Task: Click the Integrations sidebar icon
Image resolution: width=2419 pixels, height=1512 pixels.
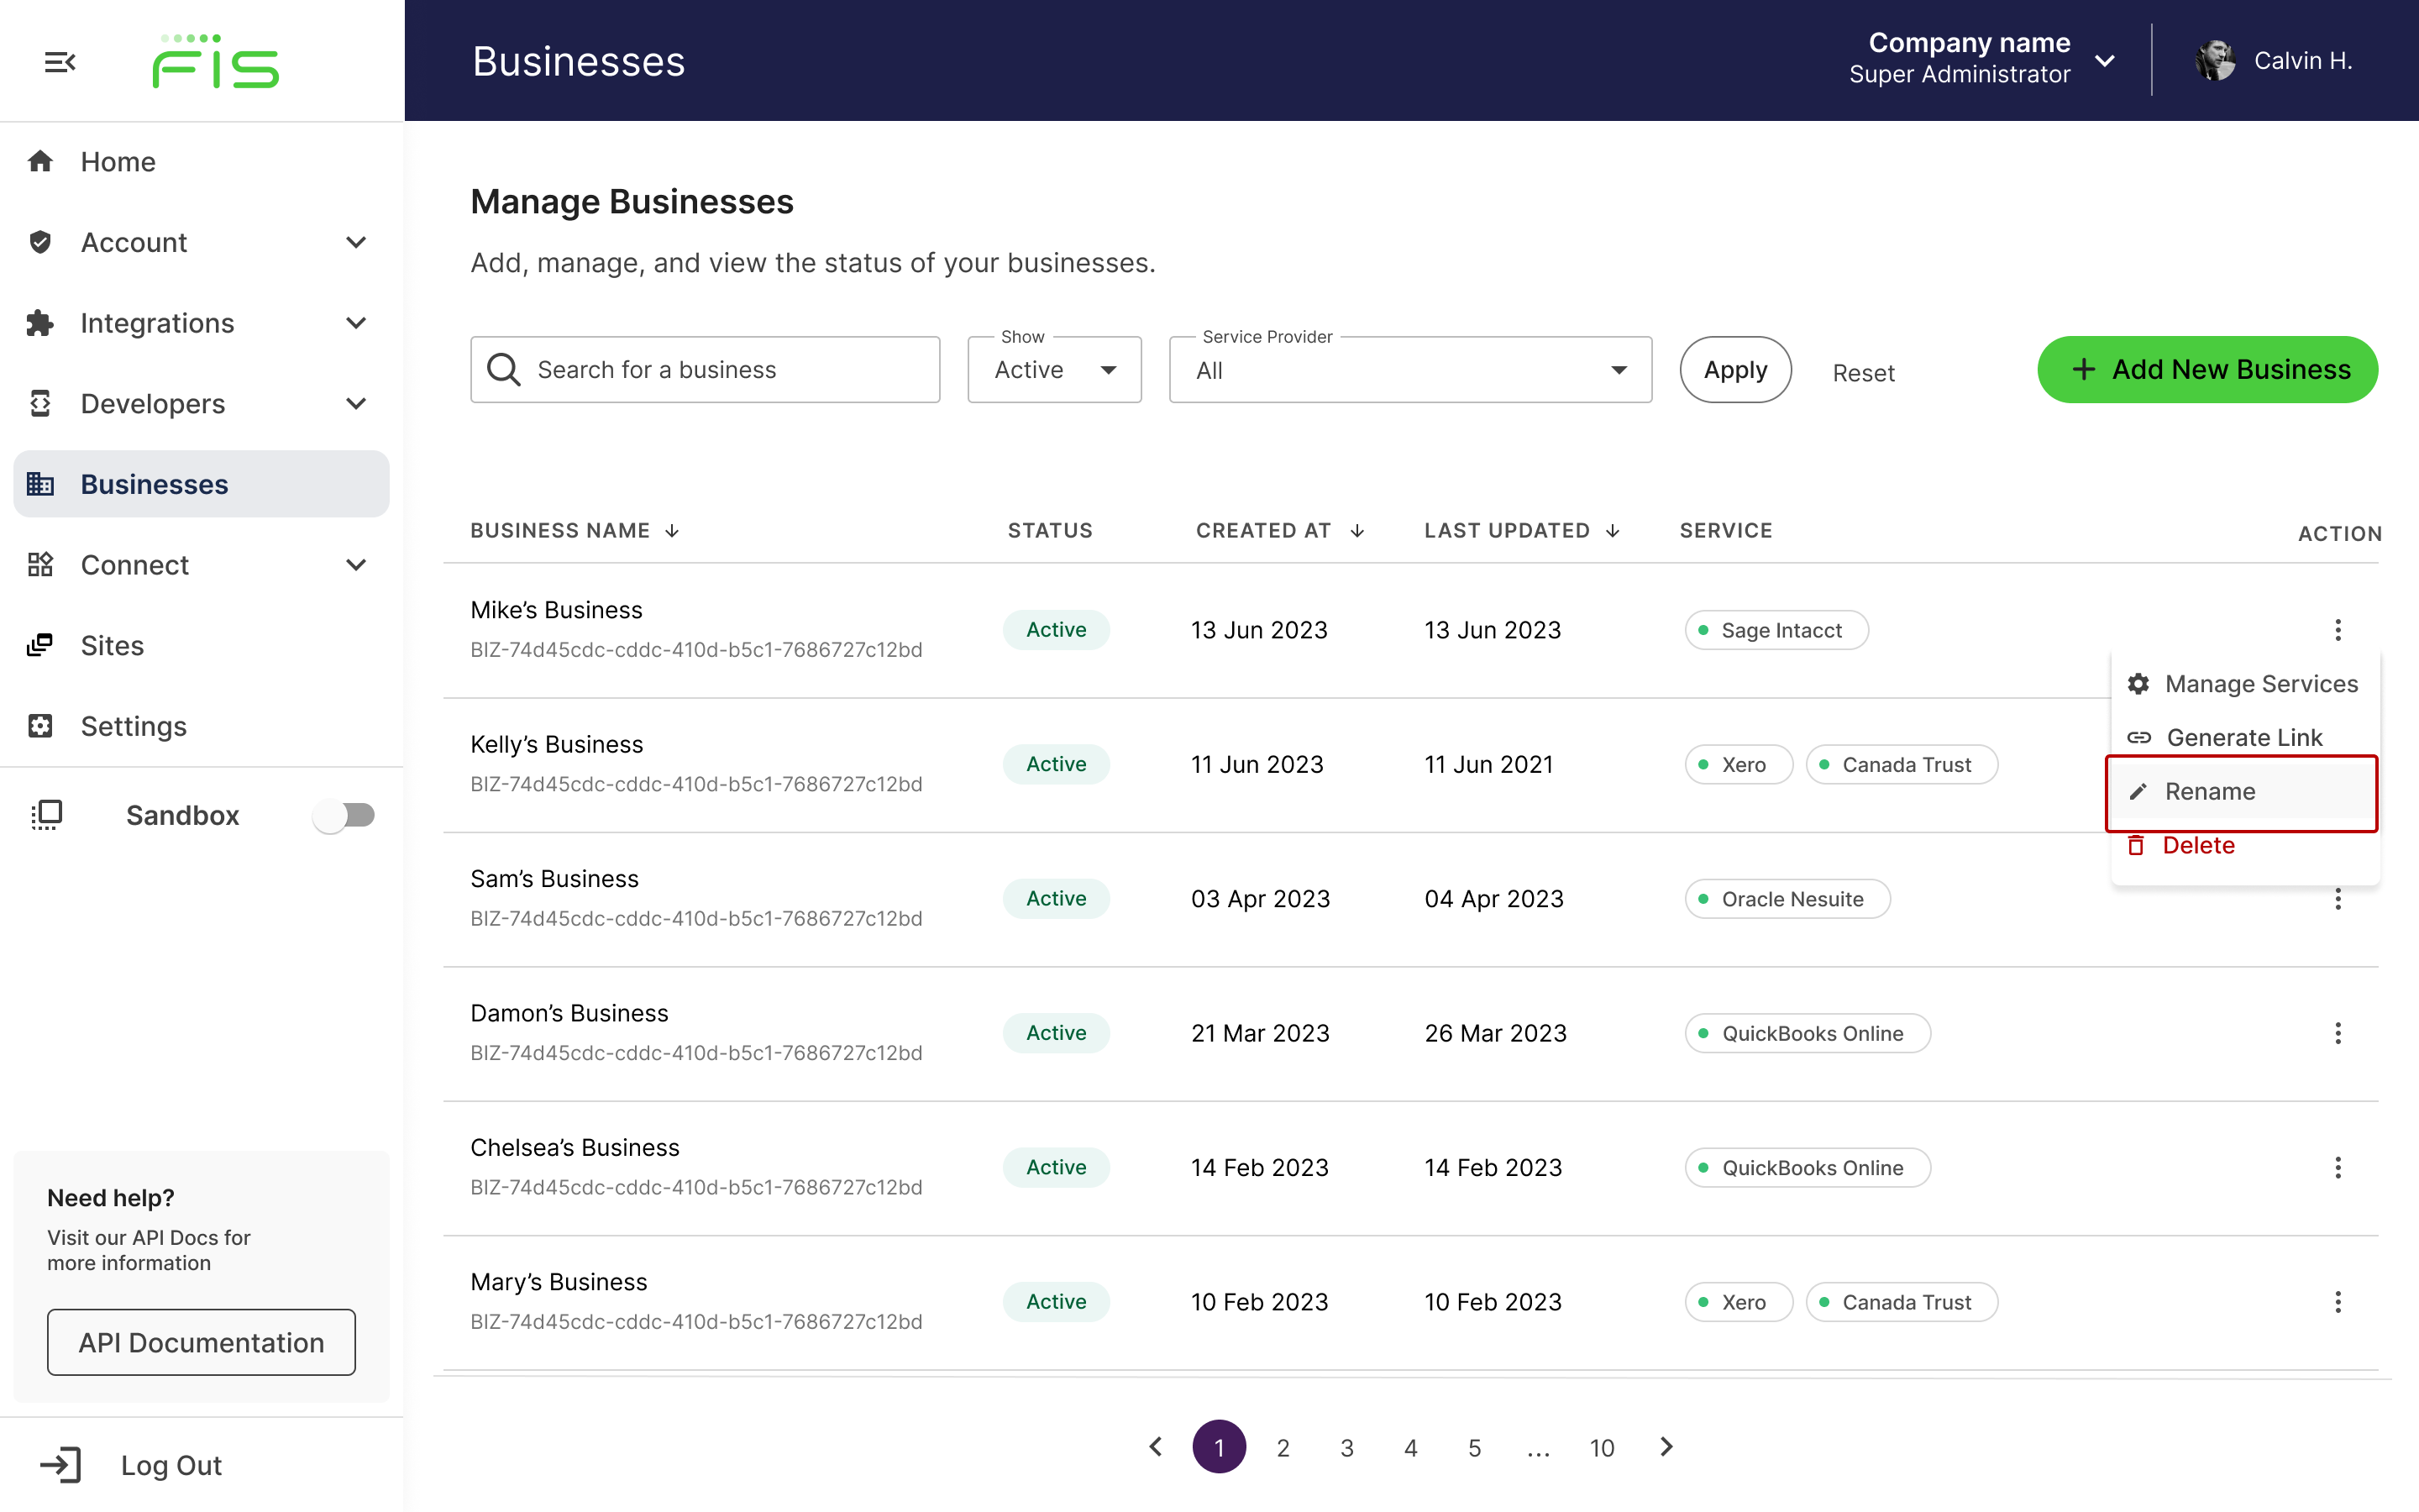Action: click(44, 323)
